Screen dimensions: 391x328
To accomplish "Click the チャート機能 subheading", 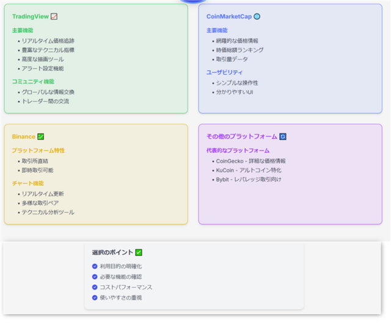I will [28, 184].
